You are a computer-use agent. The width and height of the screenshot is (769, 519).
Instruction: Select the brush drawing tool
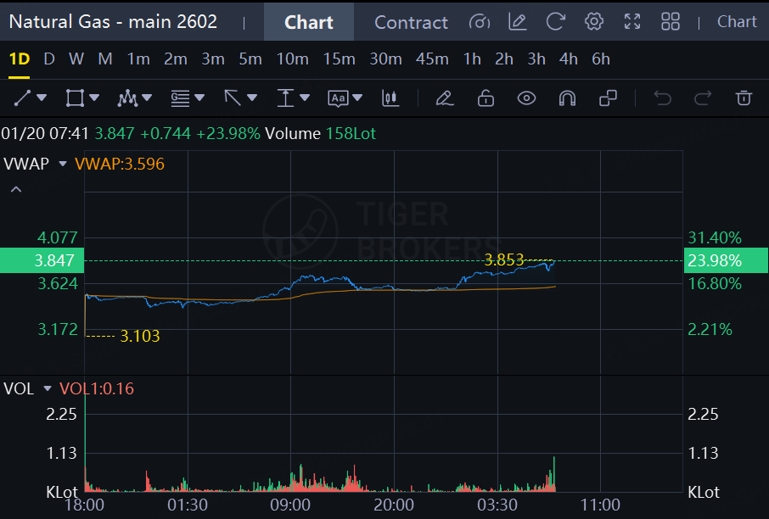pos(443,98)
